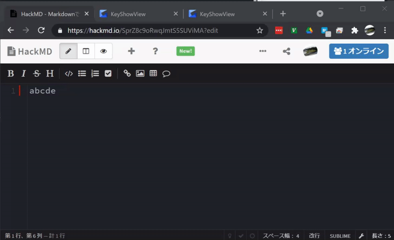This screenshot has width=394, height=240.
Task: Switch to preview mode with the eye icon
Action: [104, 51]
